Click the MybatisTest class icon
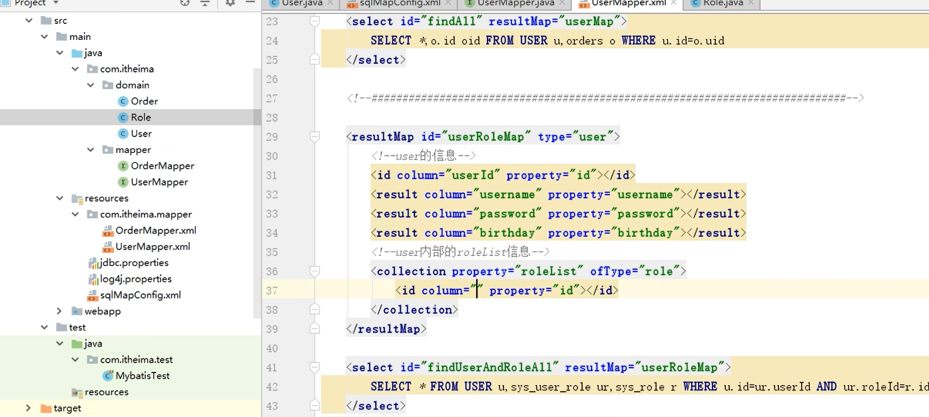Viewport: 929px width, 417px height. [x=108, y=375]
